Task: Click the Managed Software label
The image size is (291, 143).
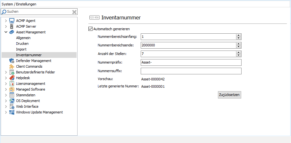Action: (x=30, y=89)
